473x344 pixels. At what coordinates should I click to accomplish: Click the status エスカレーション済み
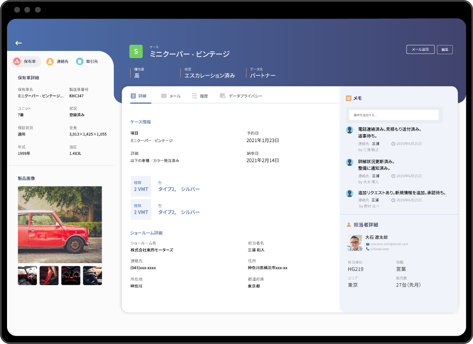tap(210, 76)
